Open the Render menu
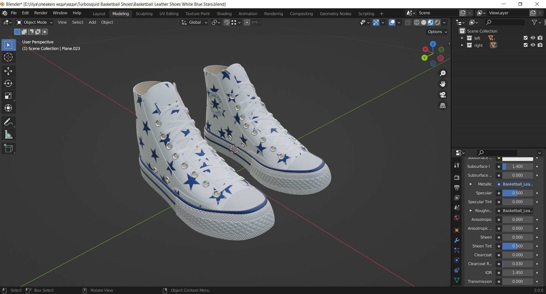The height and width of the screenshot is (294, 546). (x=41, y=13)
